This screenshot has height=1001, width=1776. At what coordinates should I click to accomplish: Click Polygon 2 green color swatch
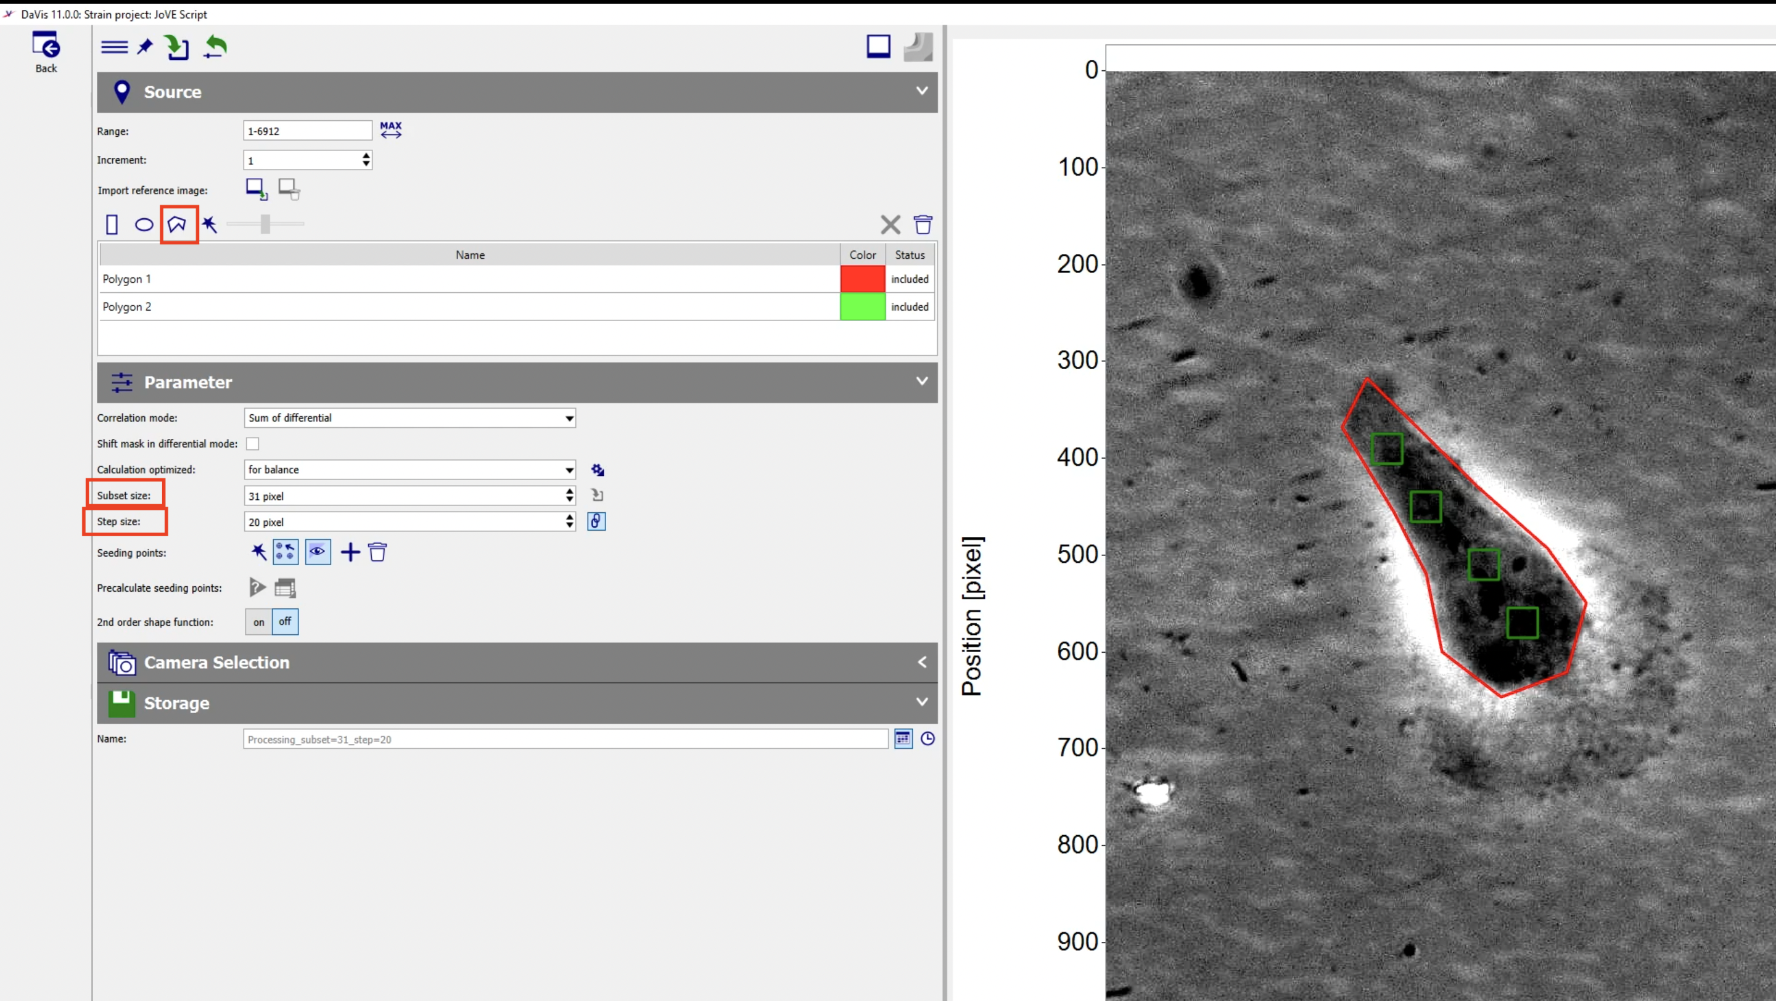pos(863,306)
